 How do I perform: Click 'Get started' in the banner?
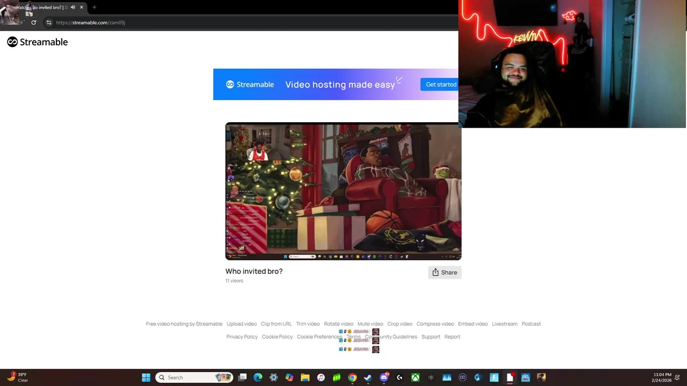[440, 84]
